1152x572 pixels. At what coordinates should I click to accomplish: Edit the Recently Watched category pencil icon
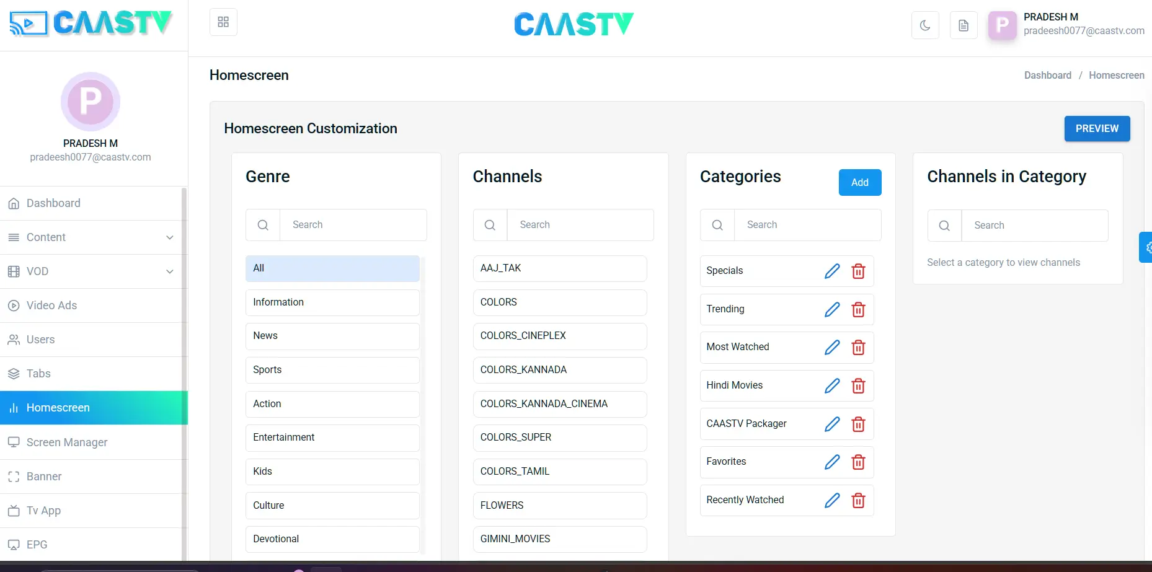pos(832,500)
